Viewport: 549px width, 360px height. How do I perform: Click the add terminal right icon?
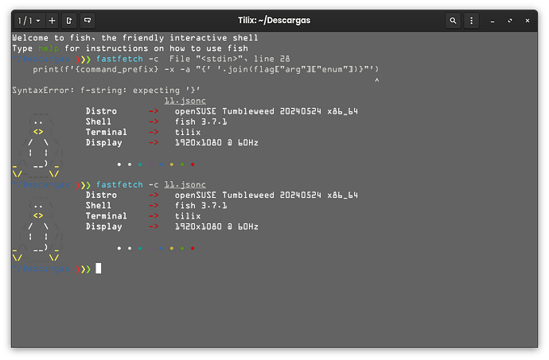tap(69, 21)
